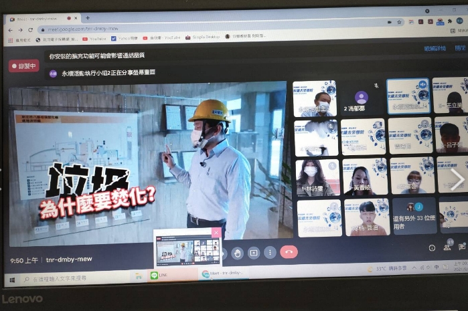
Task: Click the Windows taskbar search box
Action: pos(74,278)
